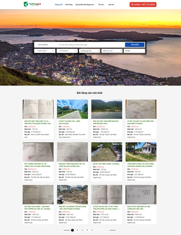Open thumbnail of Bán lô đất dân biển listing

(141, 195)
